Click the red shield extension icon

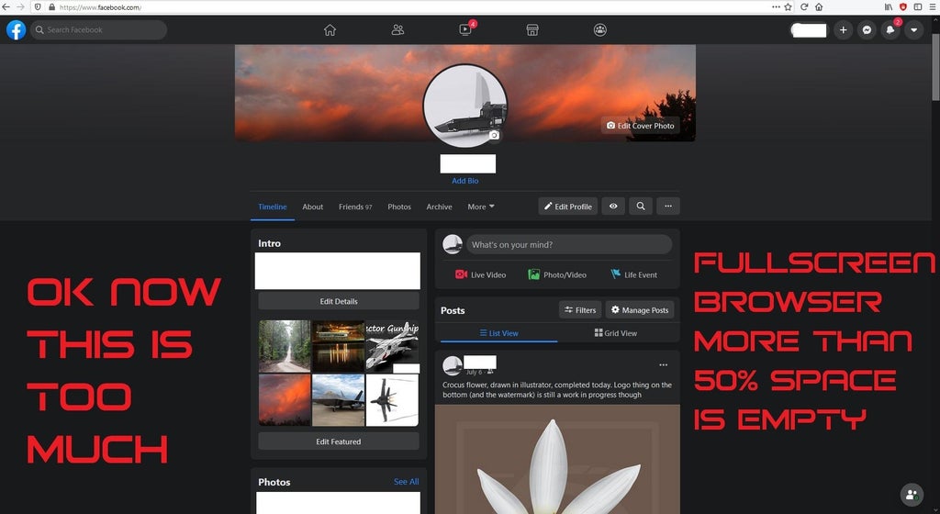[903, 7]
